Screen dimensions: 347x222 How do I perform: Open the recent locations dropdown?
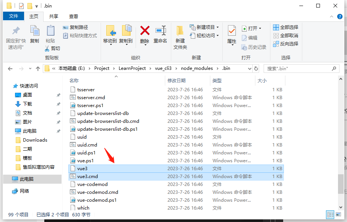click(30, 69)
